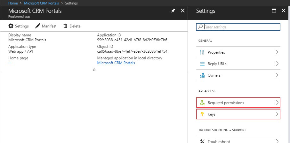This screenshot has height=143, width=290.
Task: Click the Reply URLs list icon
Action: [x=202, y=64]
